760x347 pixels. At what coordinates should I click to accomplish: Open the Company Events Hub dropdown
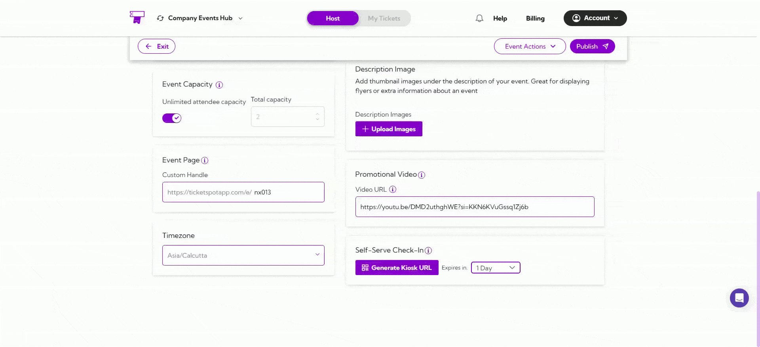pos(200,18)
